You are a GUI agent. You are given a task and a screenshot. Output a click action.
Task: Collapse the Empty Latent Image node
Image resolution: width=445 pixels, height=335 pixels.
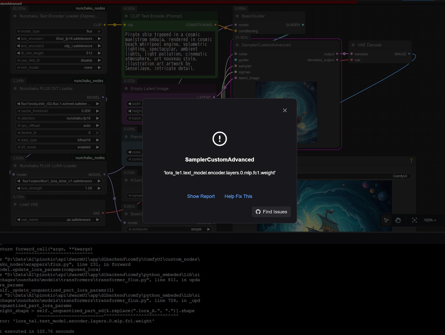(126, 89)
